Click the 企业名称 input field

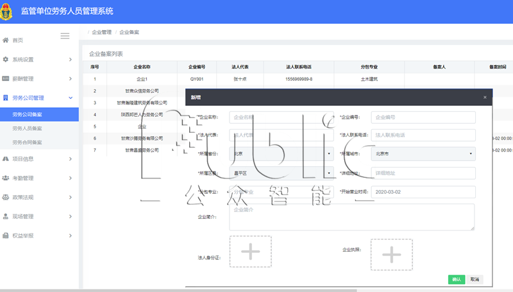tap(282, 117)
